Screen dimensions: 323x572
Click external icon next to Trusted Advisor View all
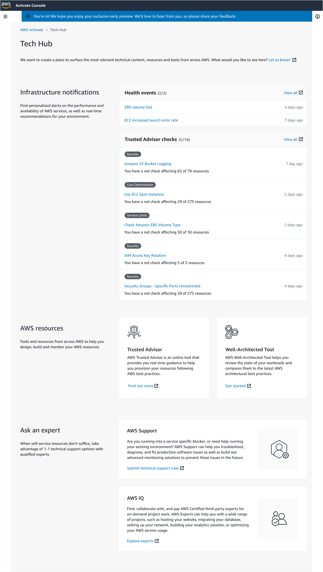(301, 139)
